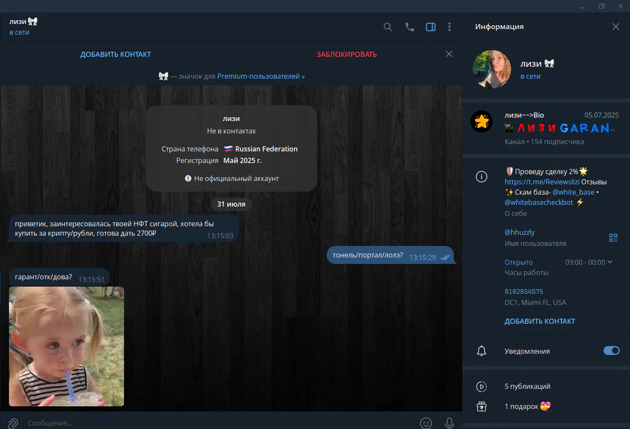
Task: Click the 31 июля date badge
Action: pos(231,204)
